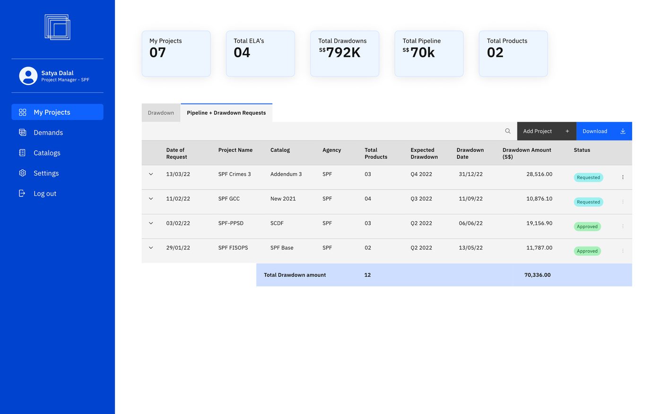Click the 70,336.00 total amount
The image size is (662, 414).
tap(538, 275)
